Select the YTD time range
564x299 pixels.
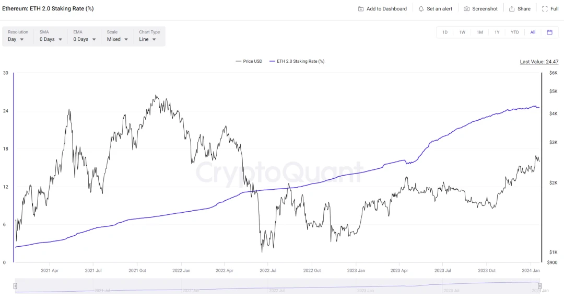[514, 32]
